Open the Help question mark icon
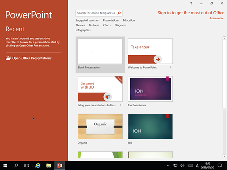The image size is (227, 170). [x=191, y=3]
